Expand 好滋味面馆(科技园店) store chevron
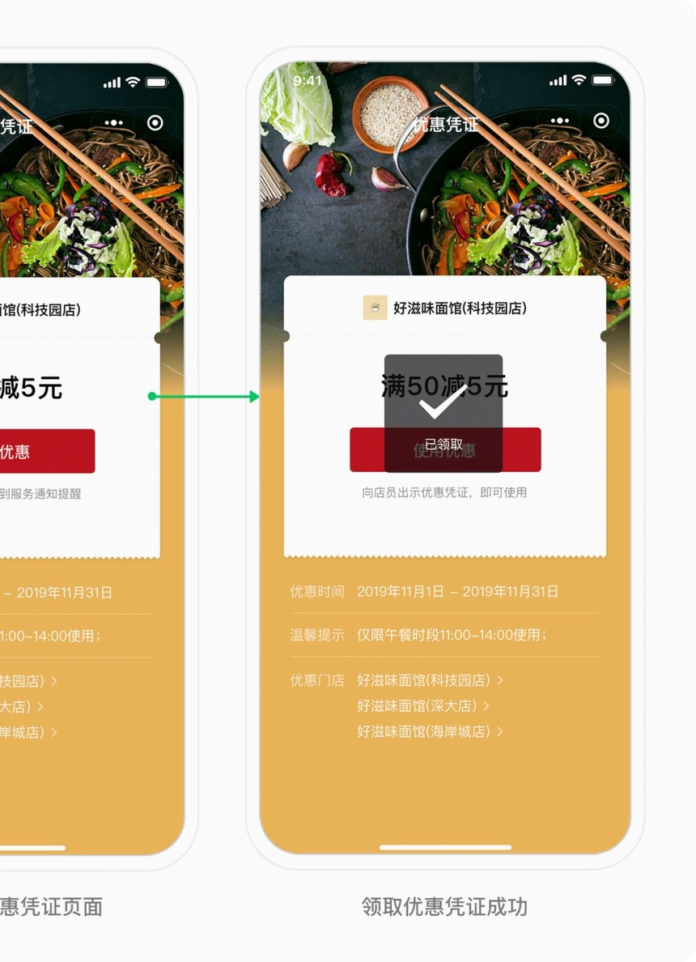Viewport: 696px width, 962px height. point(500,679)
